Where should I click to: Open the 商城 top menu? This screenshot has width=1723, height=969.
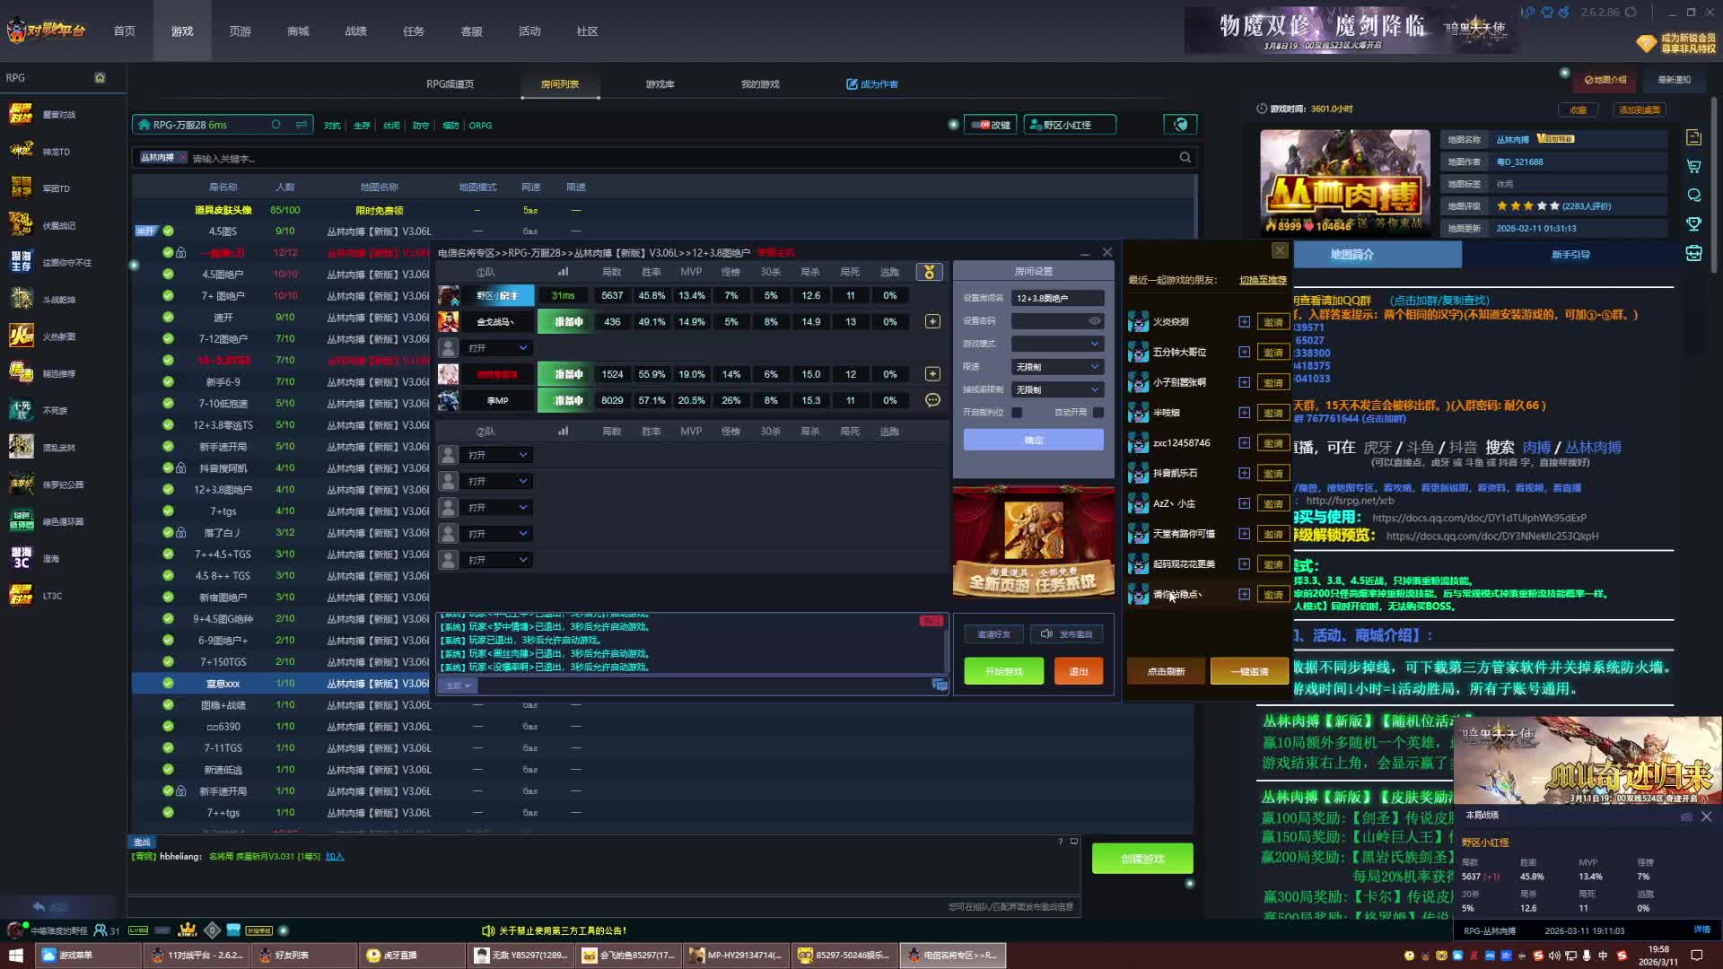[x=298, y=31]
